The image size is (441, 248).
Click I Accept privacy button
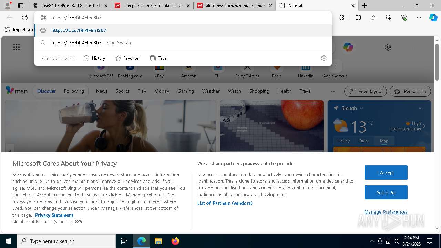pyautogui.click(x=386, y=173)
